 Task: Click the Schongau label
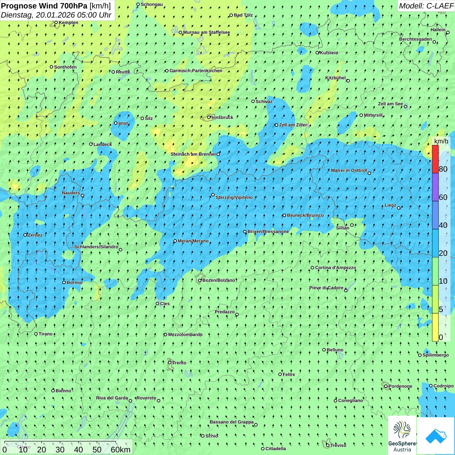[x=152, y=4]
